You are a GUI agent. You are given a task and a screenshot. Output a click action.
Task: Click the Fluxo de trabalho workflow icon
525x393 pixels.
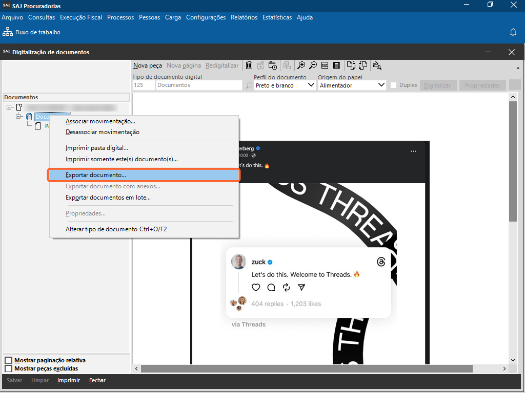click(7, 32)
